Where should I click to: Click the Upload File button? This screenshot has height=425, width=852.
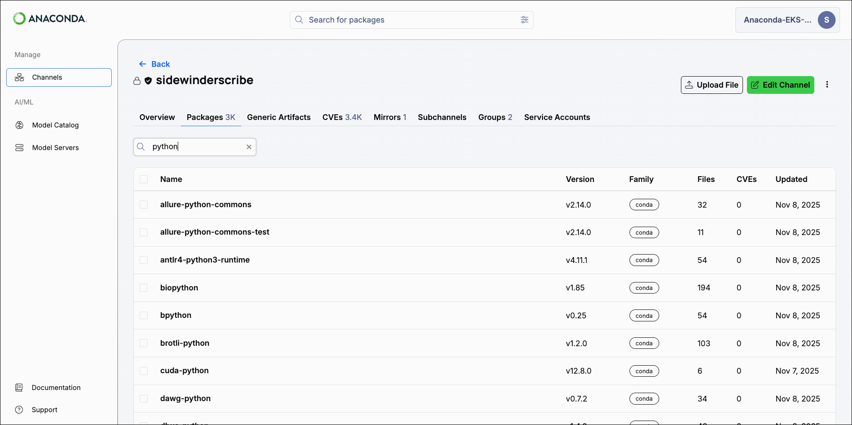(x=711, y=85)
